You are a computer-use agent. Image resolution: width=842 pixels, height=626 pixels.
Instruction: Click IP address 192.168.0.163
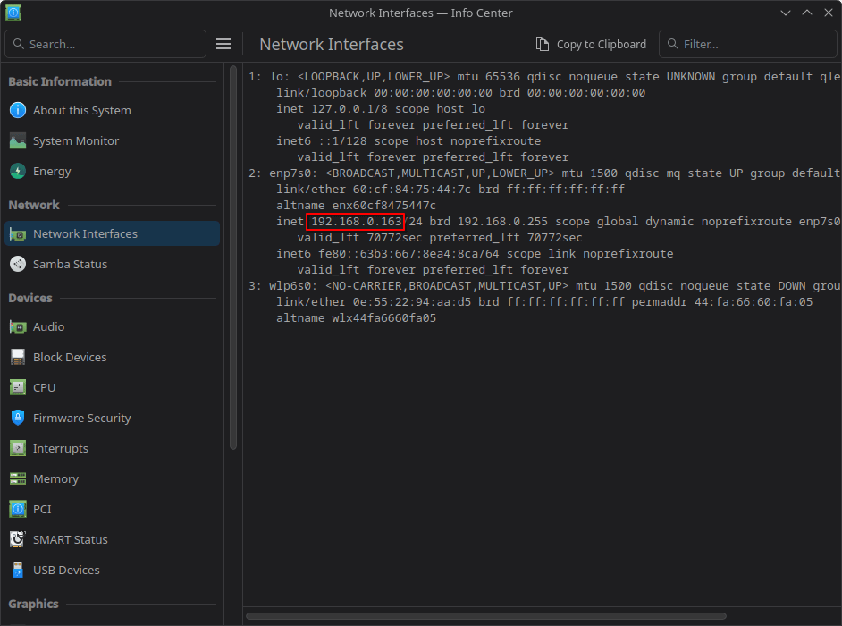point(356,222)
